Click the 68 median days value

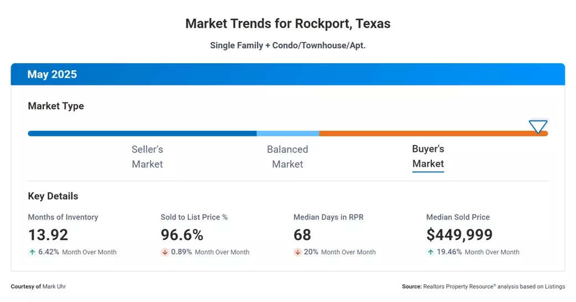click(302, 235)
